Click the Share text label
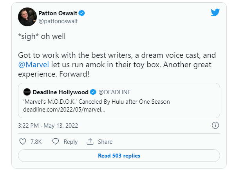This screenshot has width=235, height=176. (x=105, y=142)
